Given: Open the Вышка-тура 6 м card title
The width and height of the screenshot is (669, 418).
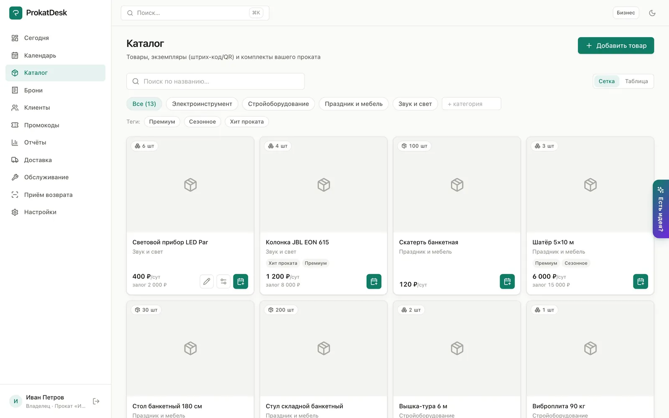Looking at the screenshot, I should click(x=423, y=406).
